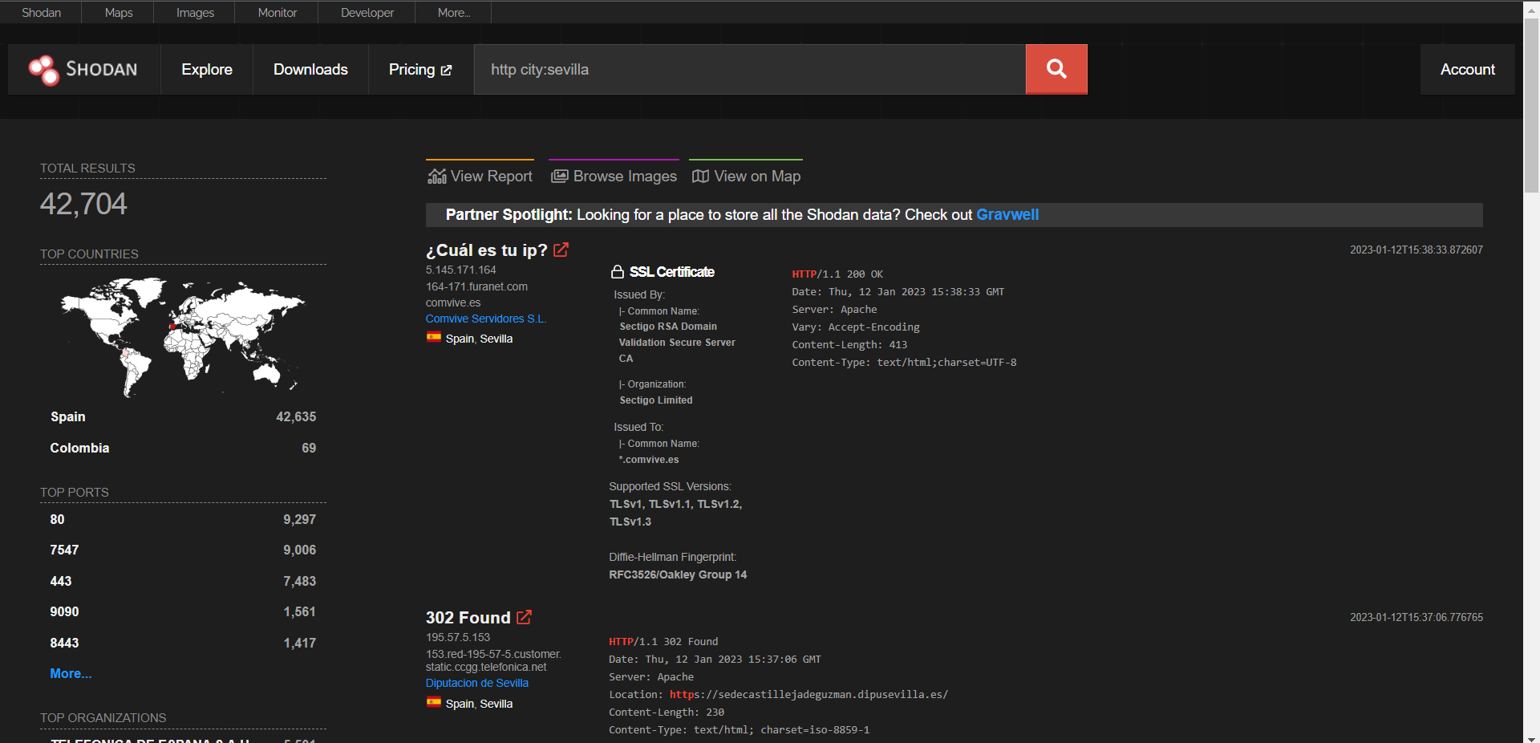
Task: Open external link icon beside ¿Cuál es tu ip?
Action: (x=561, y=250)
